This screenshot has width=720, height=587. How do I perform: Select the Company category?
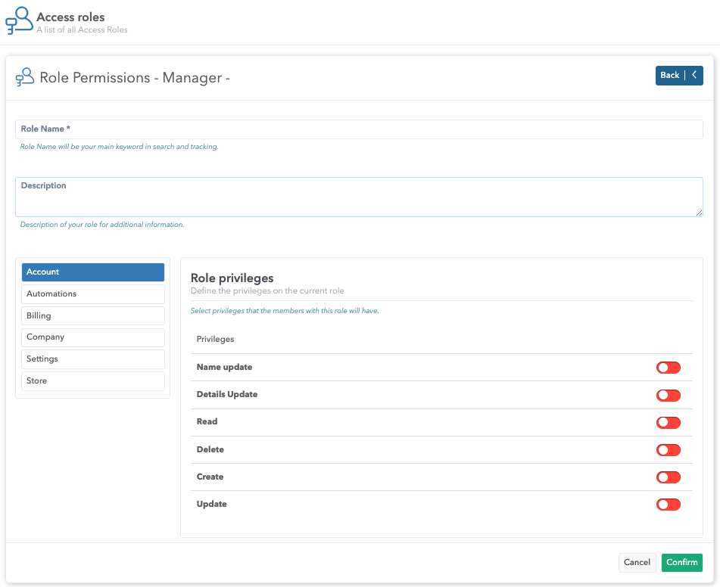point(93,337)
